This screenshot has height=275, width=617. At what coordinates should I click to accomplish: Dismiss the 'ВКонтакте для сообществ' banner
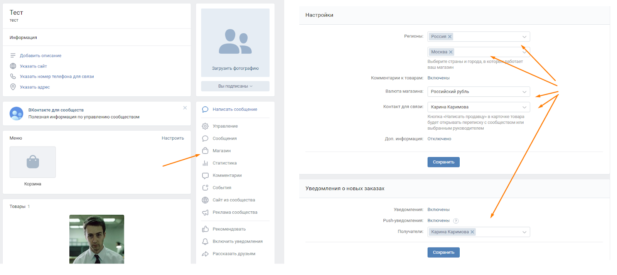tap(185, 108)
